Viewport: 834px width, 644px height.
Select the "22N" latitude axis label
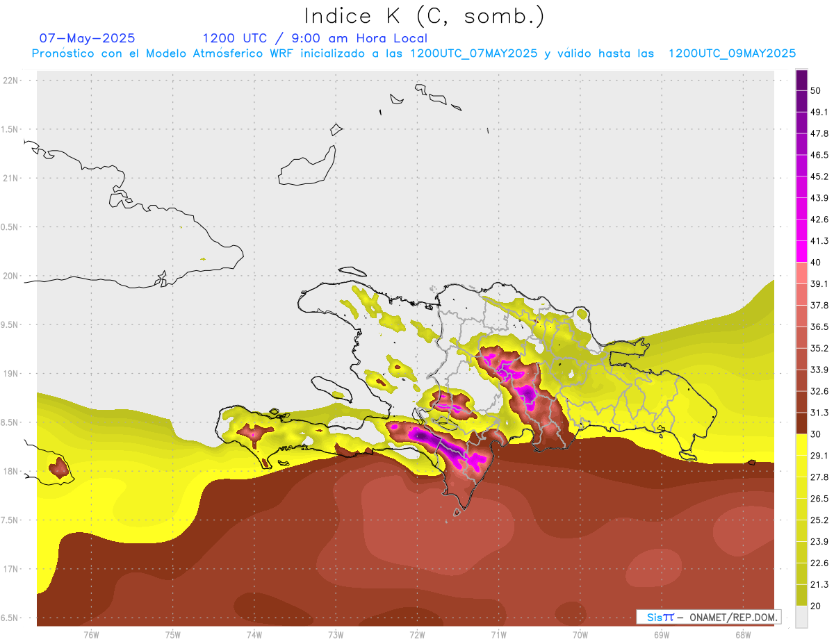point(11,81)
